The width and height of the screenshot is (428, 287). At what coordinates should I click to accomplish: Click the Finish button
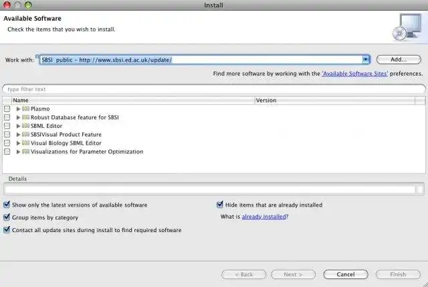[x=398, y=274]
